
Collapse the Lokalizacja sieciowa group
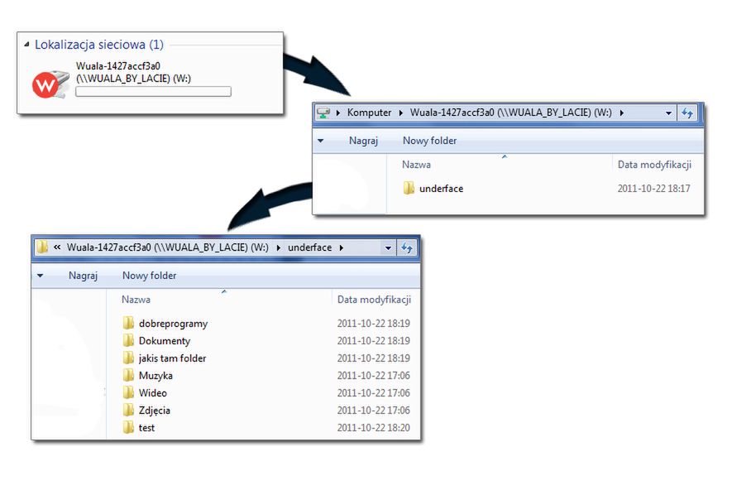point(26,45)
